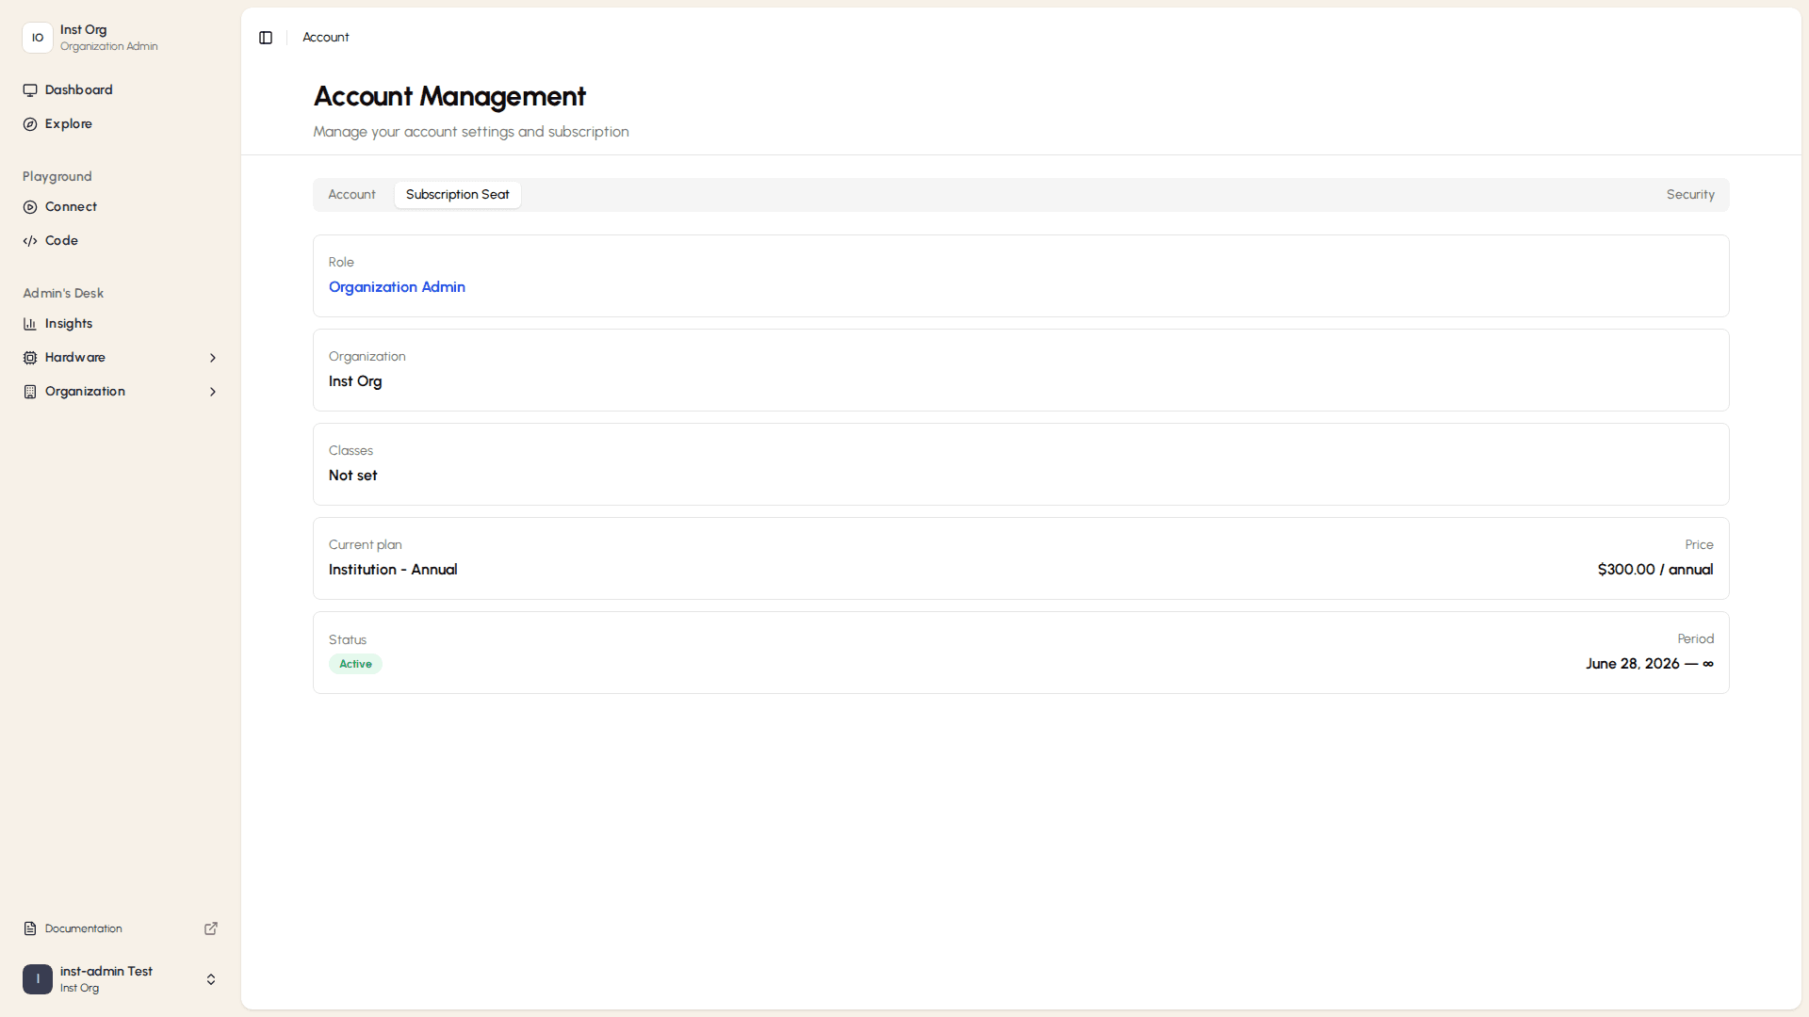1809x1017 pixels.
Task: Toggle the sidebar panel icon
Action: click(266, 38)
